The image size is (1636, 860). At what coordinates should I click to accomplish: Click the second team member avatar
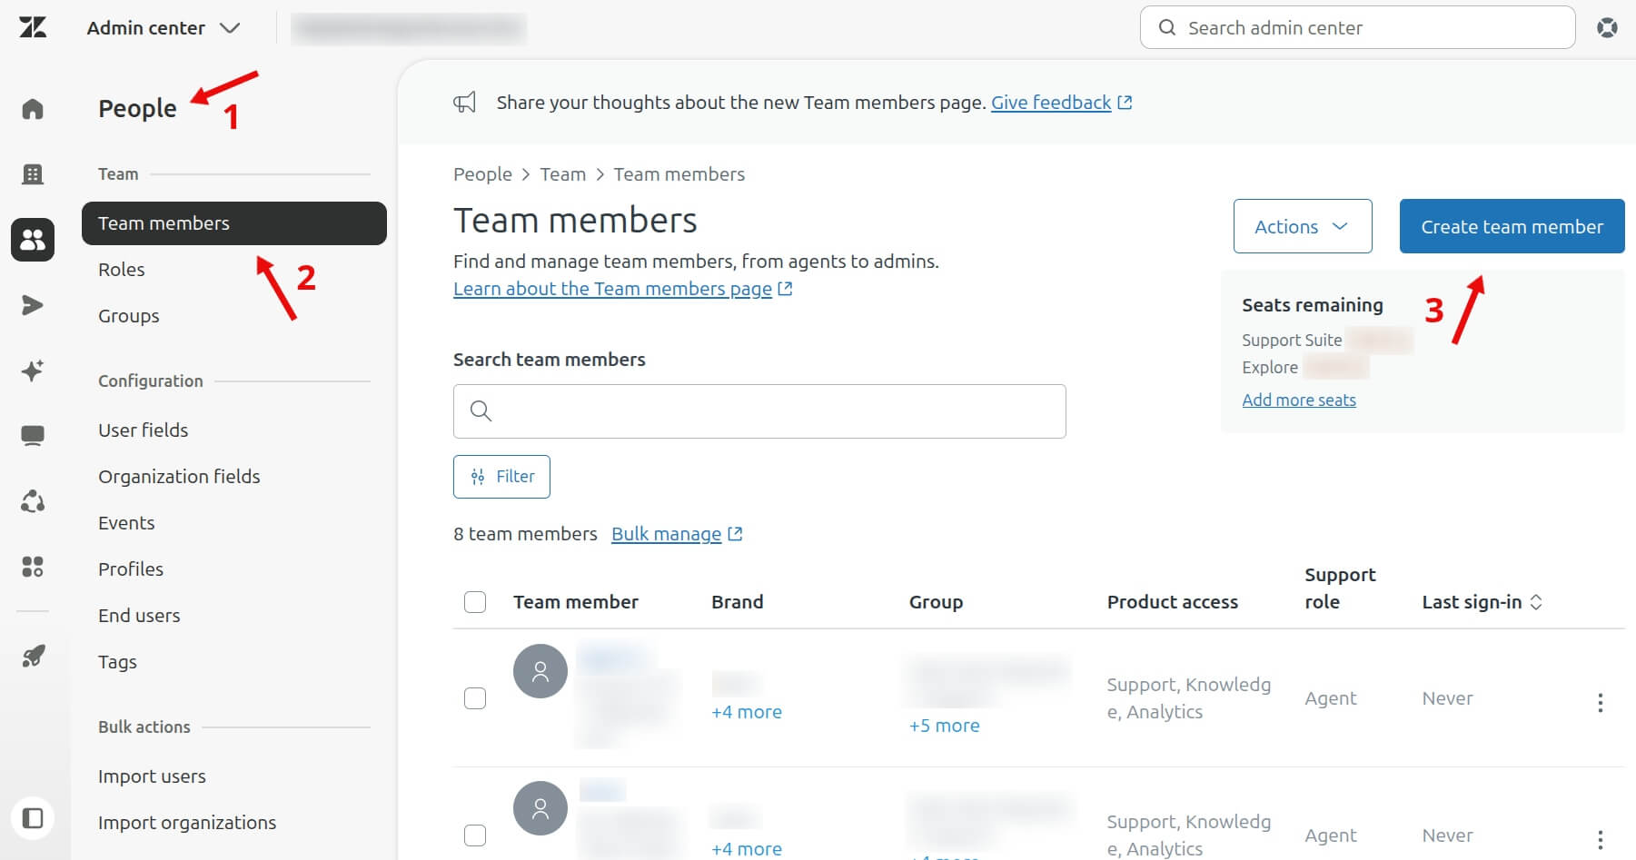(x=540, y=808)
